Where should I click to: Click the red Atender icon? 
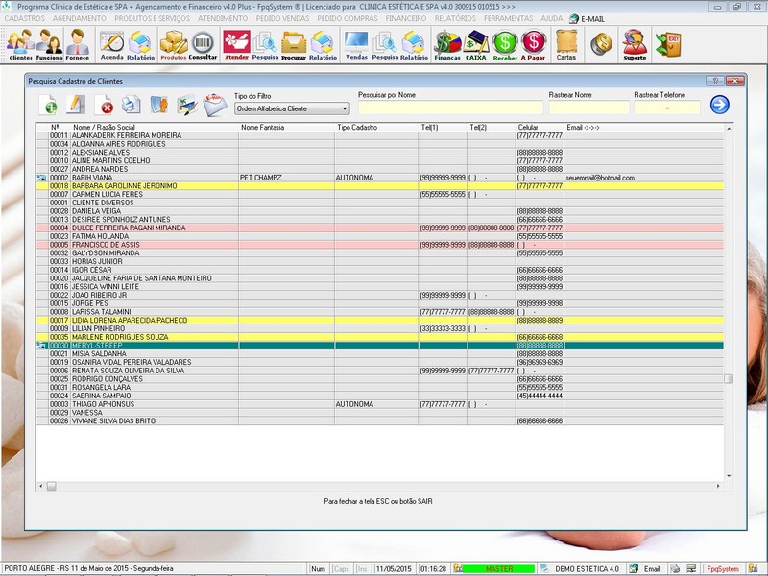click(x=236, y=44)
